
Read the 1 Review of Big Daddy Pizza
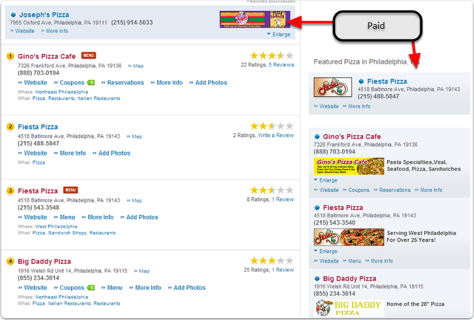tap(283, 270)
